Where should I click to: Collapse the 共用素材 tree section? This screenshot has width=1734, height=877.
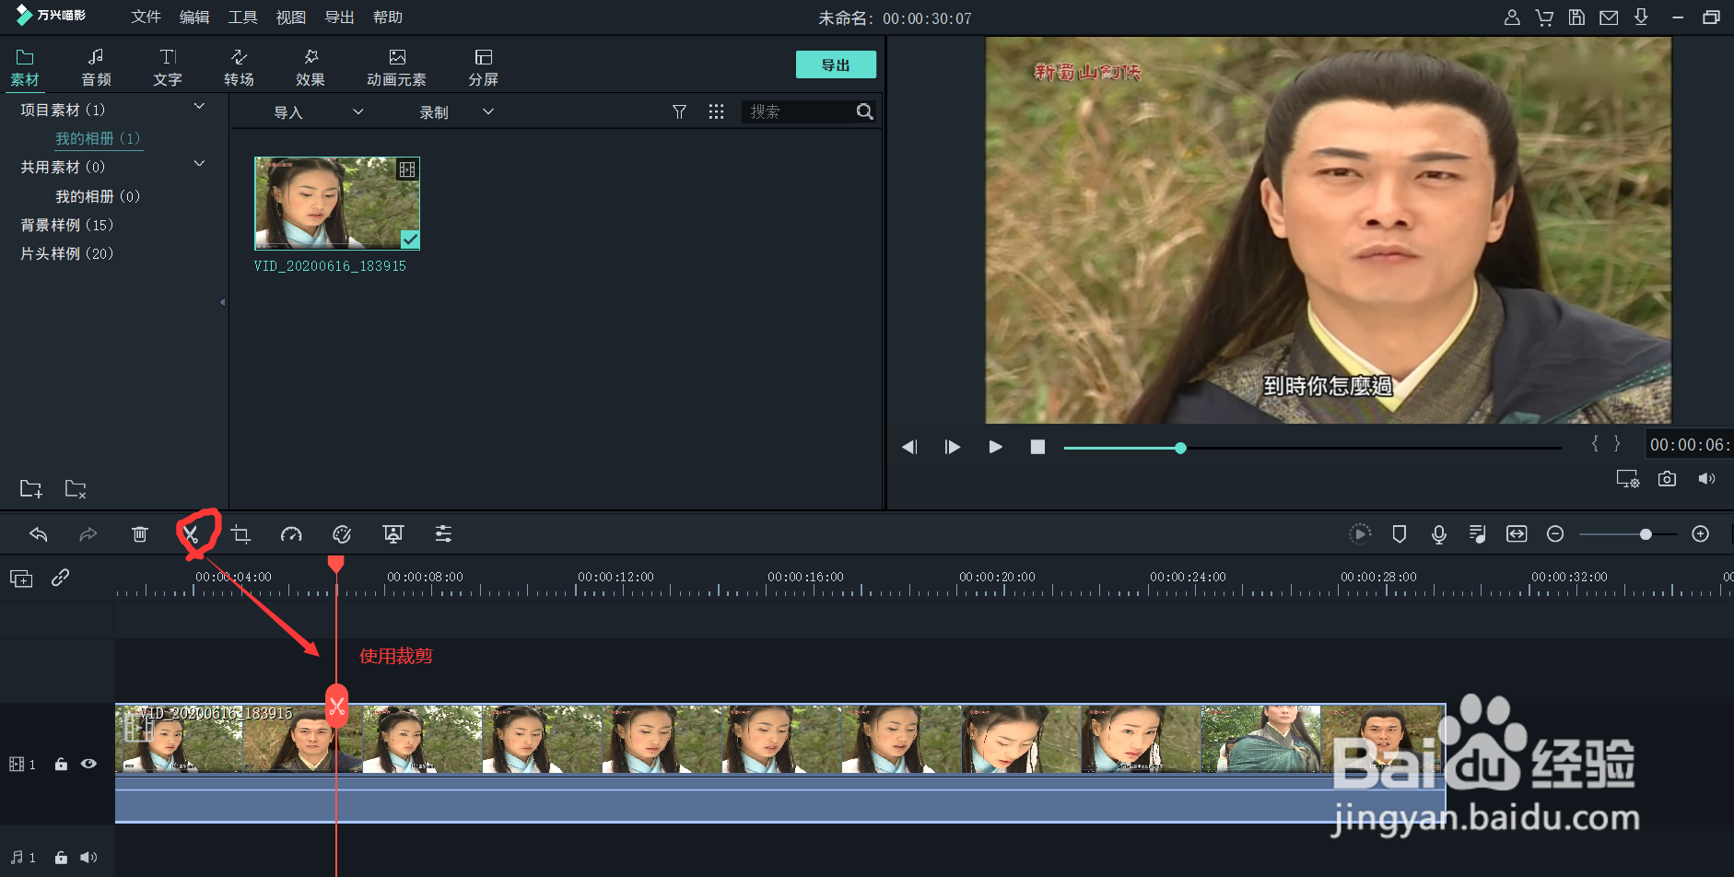199,164
